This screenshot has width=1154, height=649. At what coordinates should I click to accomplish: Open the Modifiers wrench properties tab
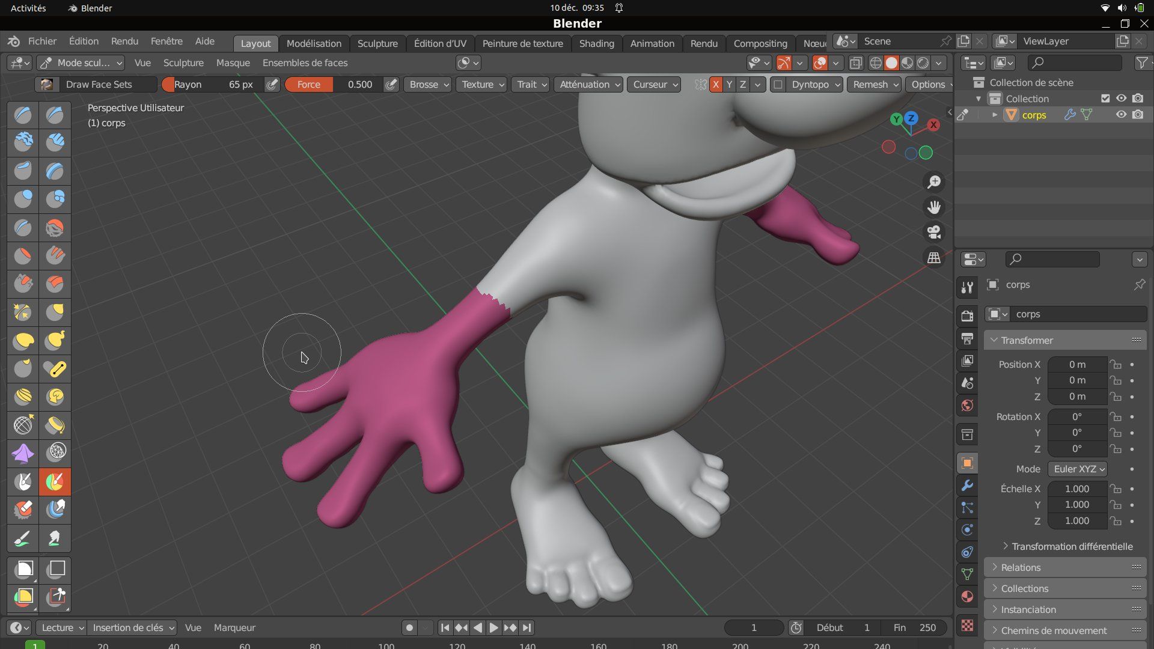pos(967,485)
